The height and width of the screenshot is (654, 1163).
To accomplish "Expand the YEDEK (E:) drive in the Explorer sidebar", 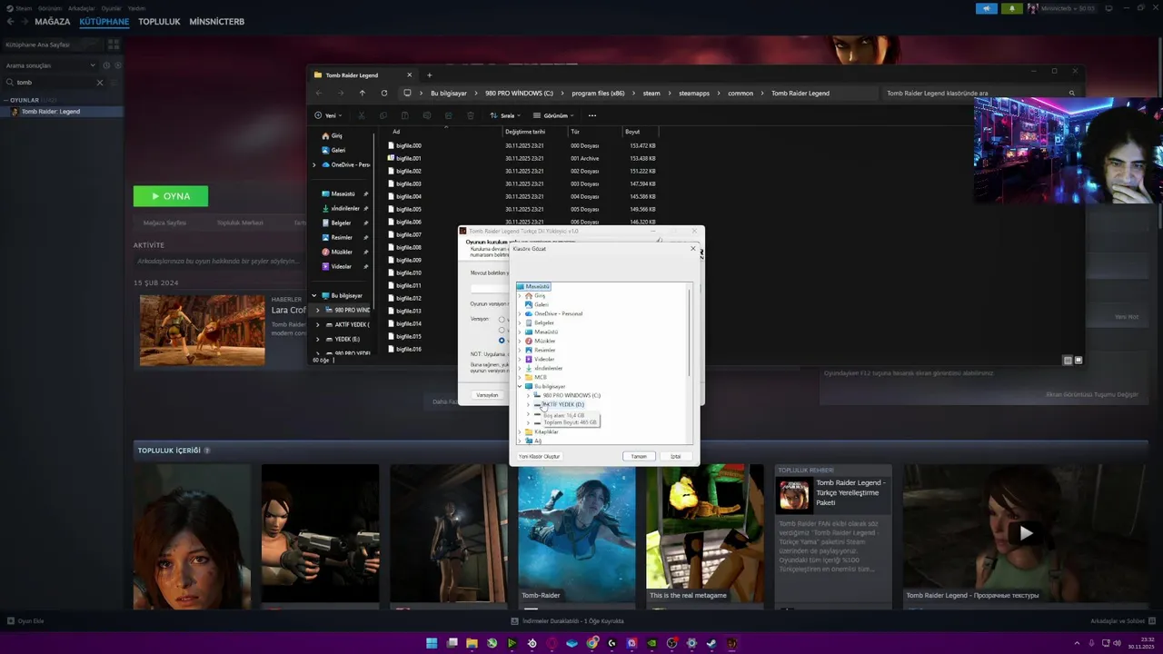I will [317, 339].
